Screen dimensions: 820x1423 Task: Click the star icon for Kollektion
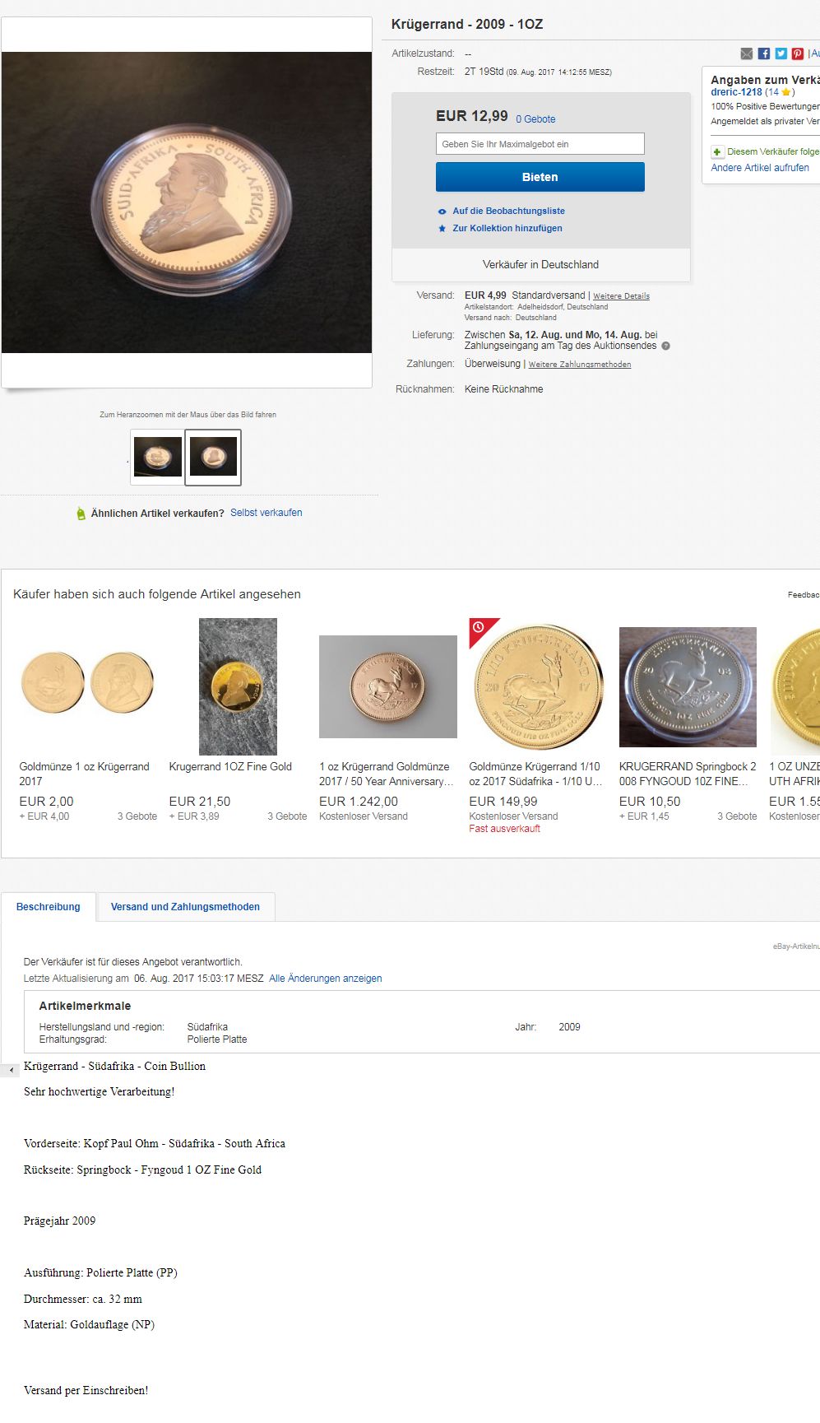pos(442,228)
